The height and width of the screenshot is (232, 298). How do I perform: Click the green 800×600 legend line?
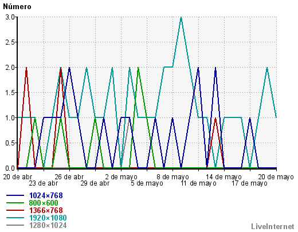[x=15, y=203]
